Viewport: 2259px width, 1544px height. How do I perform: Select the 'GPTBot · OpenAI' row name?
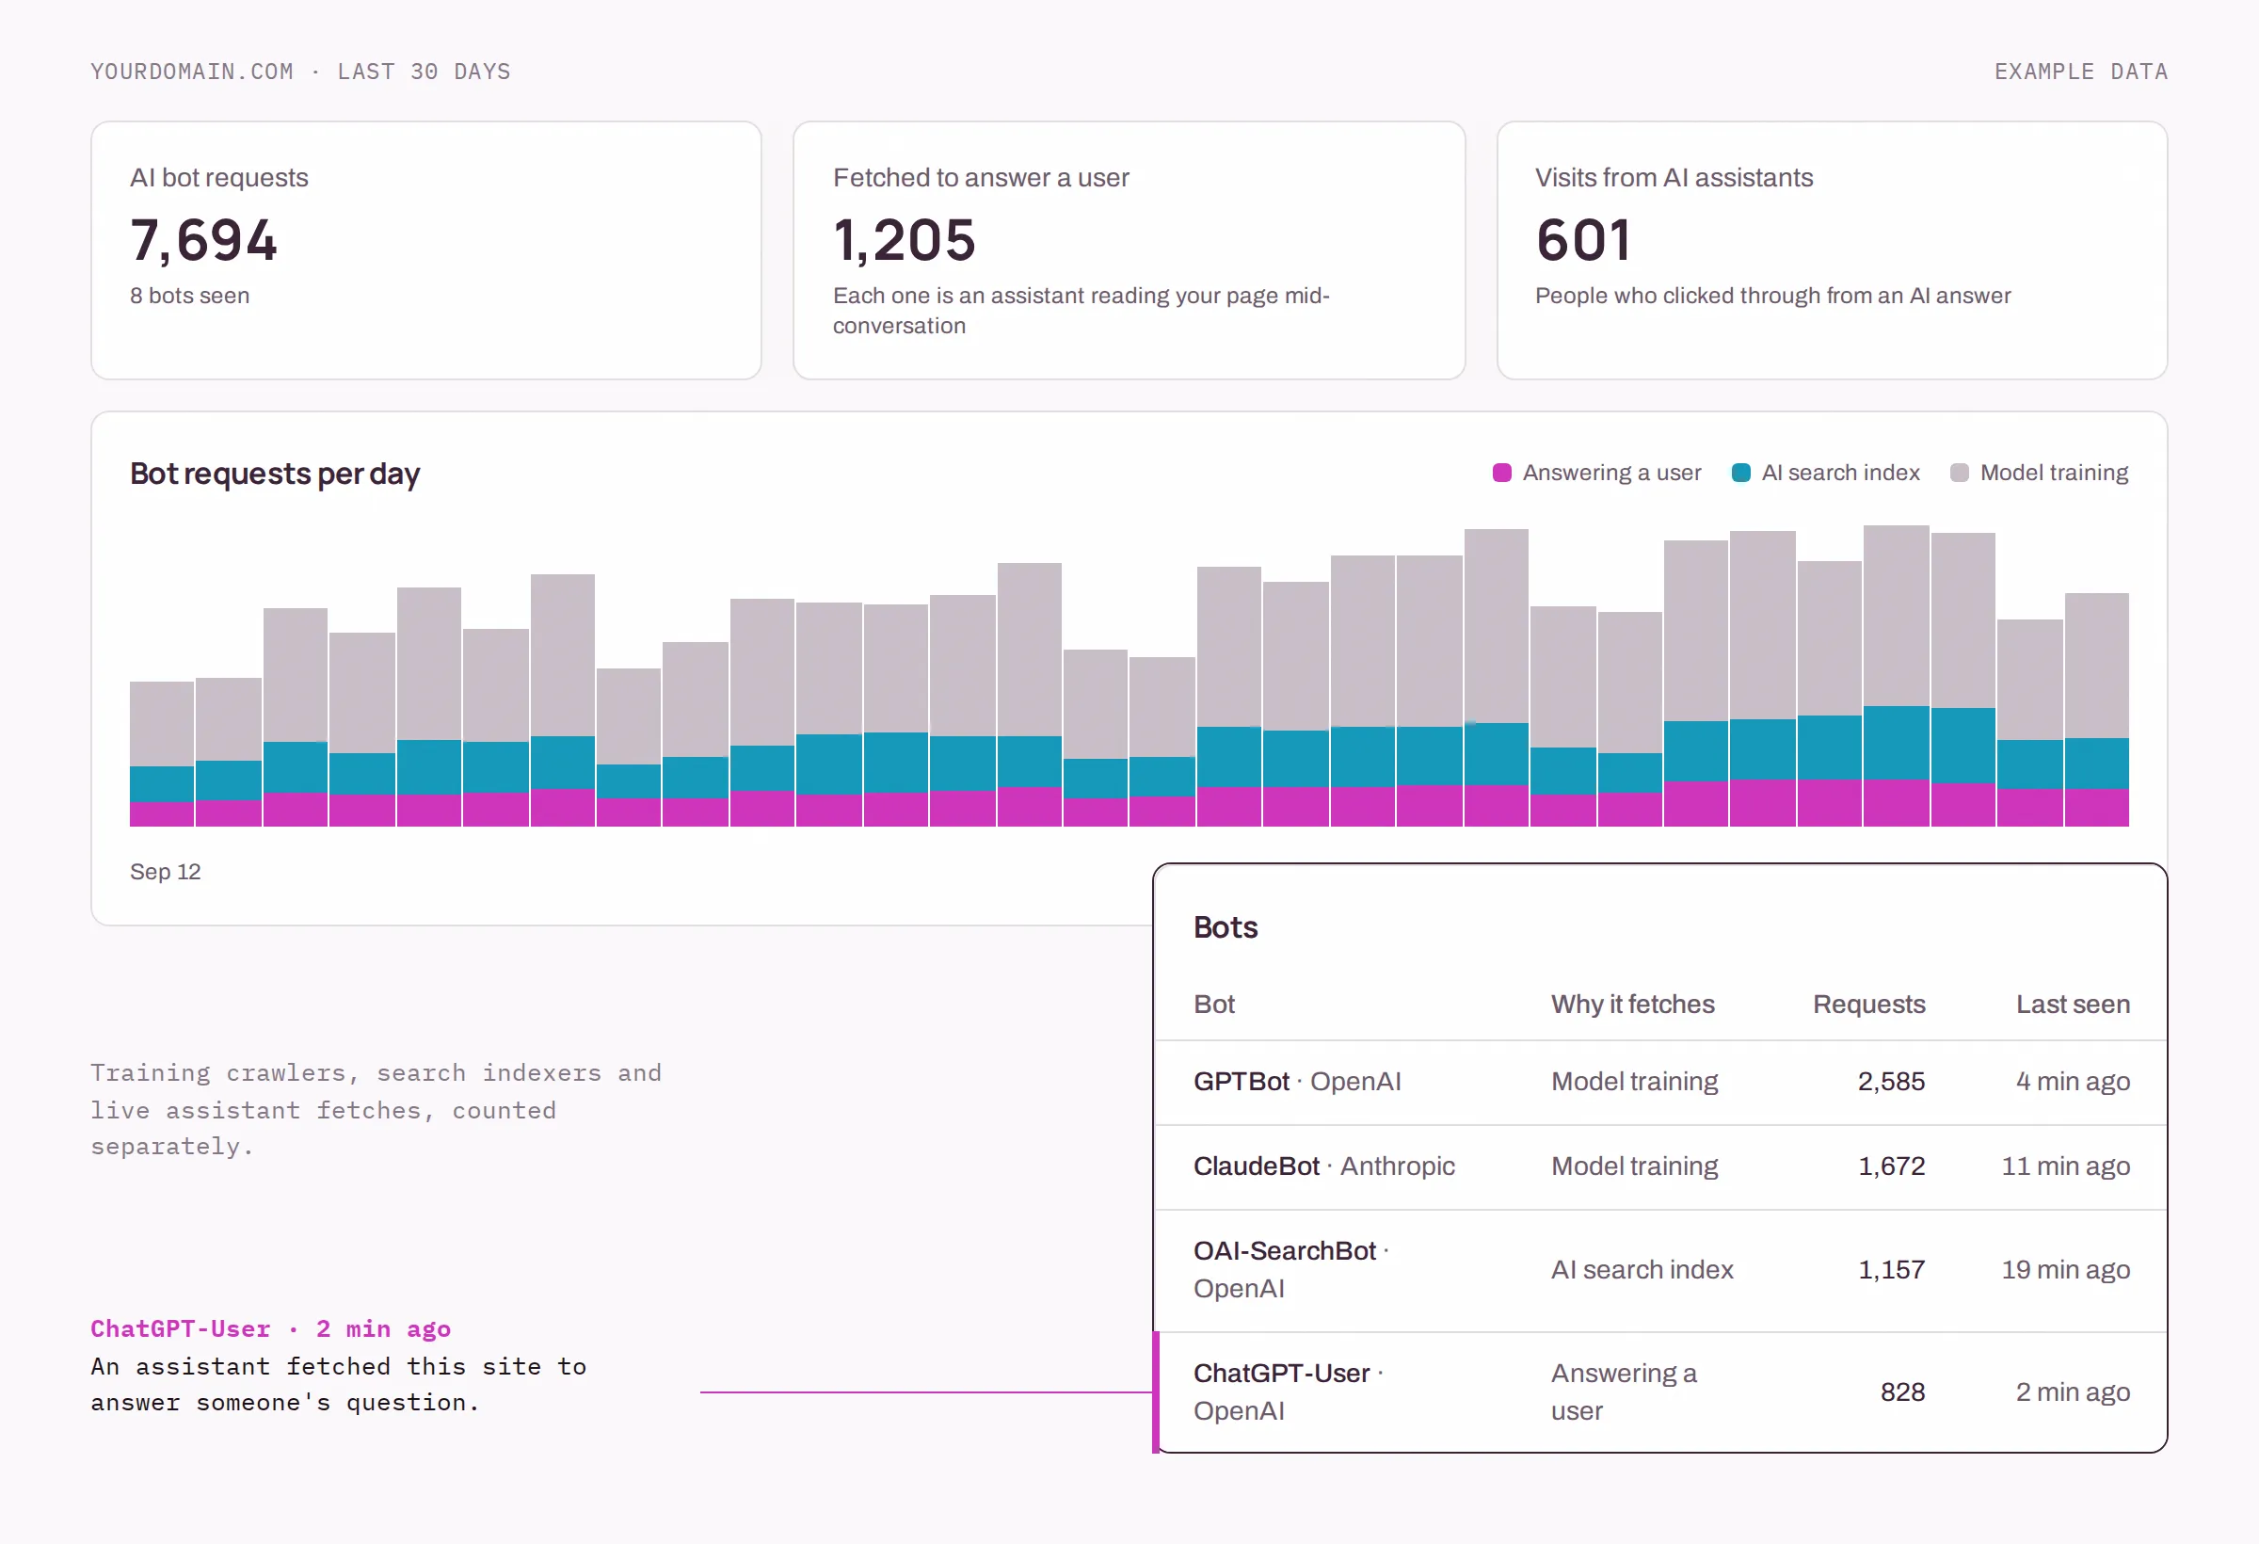pos(1297,1081)
